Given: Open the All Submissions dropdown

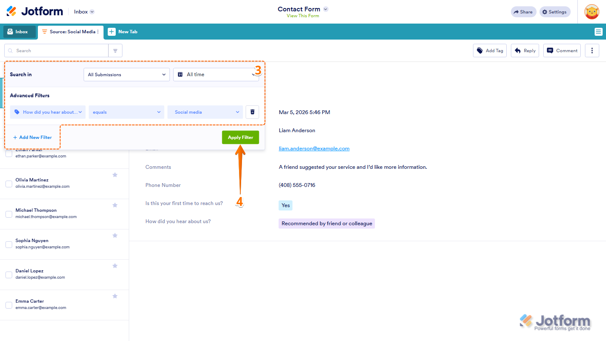Looking at the screenshot, I should pos(126,75).
